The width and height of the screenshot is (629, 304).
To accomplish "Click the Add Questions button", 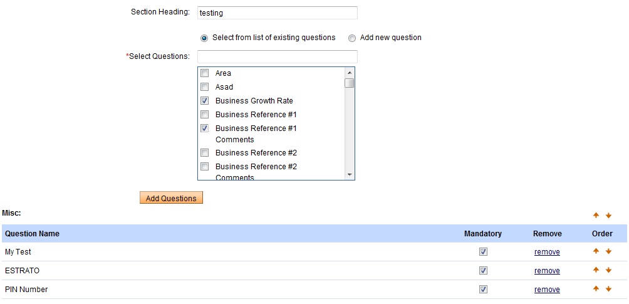I will click(171, 198).
